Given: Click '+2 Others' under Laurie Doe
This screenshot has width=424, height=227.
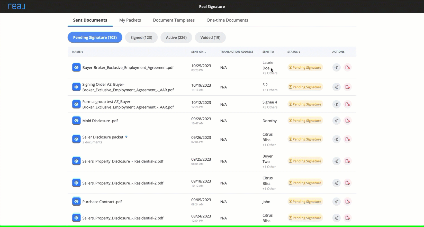Looking at the screenshot, I should [270, 73].
